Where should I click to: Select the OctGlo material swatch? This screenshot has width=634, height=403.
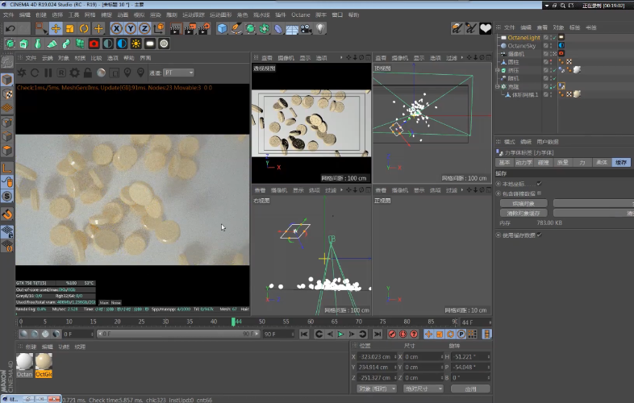(x=44, y=364)
